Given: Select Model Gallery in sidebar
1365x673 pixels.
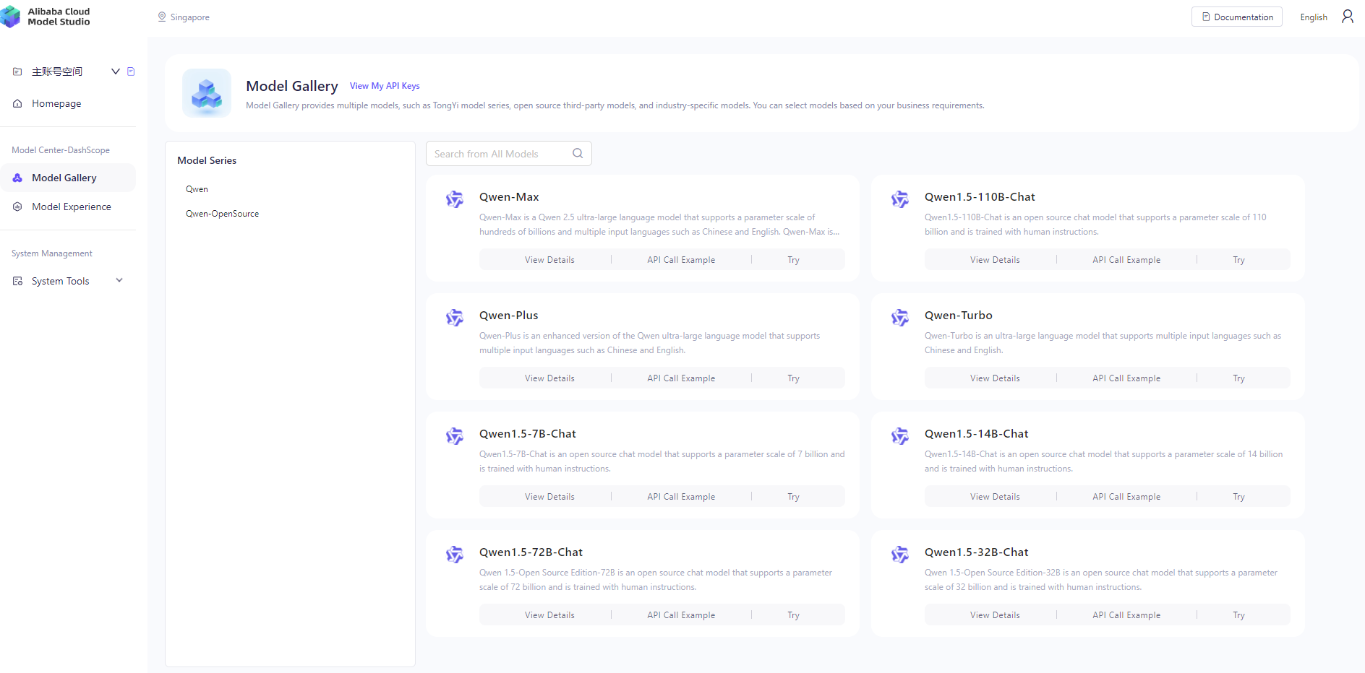Looking at the screenshot, I should tap(68, 178).
